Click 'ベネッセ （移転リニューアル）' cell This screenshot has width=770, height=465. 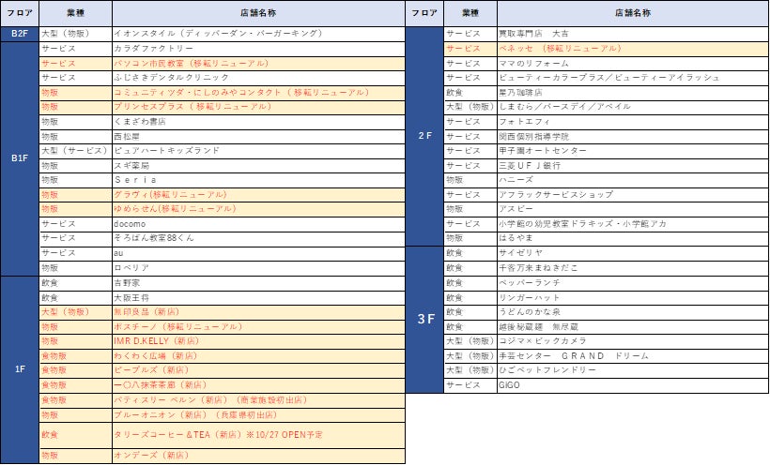(x=633, y=49)
